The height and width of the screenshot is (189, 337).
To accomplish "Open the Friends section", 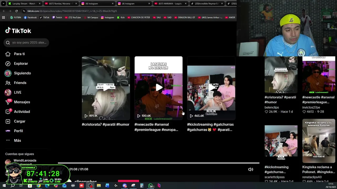I will point(16,83).
